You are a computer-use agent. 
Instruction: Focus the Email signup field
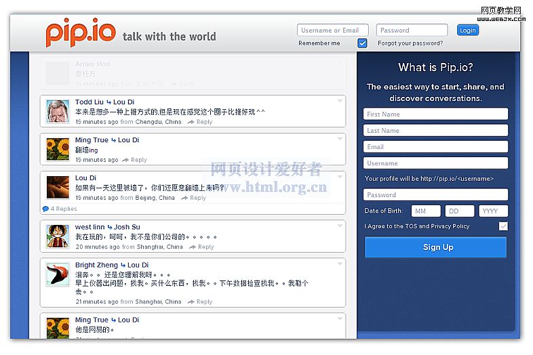[436, 147]
